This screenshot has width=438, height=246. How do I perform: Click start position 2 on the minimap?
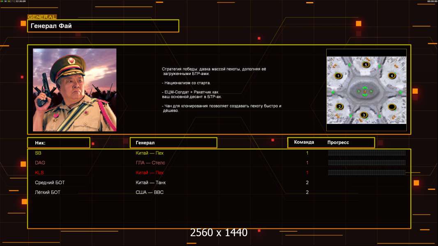point(339,106)
